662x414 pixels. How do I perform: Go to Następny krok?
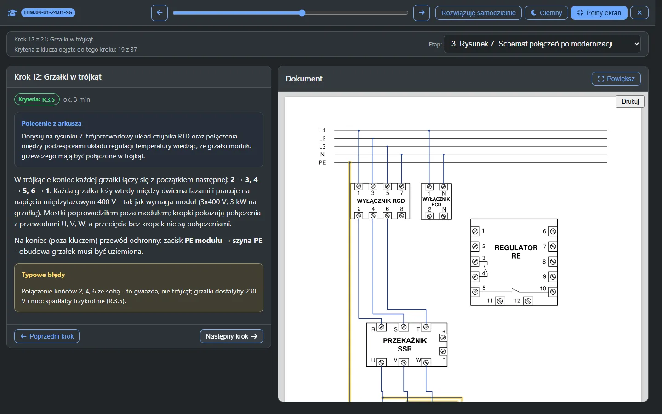(232, 336)
